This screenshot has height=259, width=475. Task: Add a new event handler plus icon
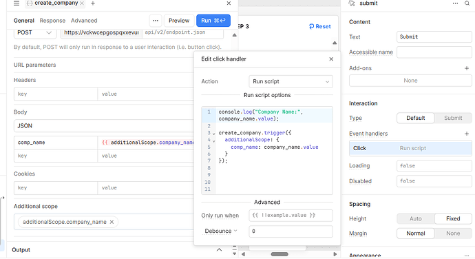pyautogui.click(x=467, y=134)
